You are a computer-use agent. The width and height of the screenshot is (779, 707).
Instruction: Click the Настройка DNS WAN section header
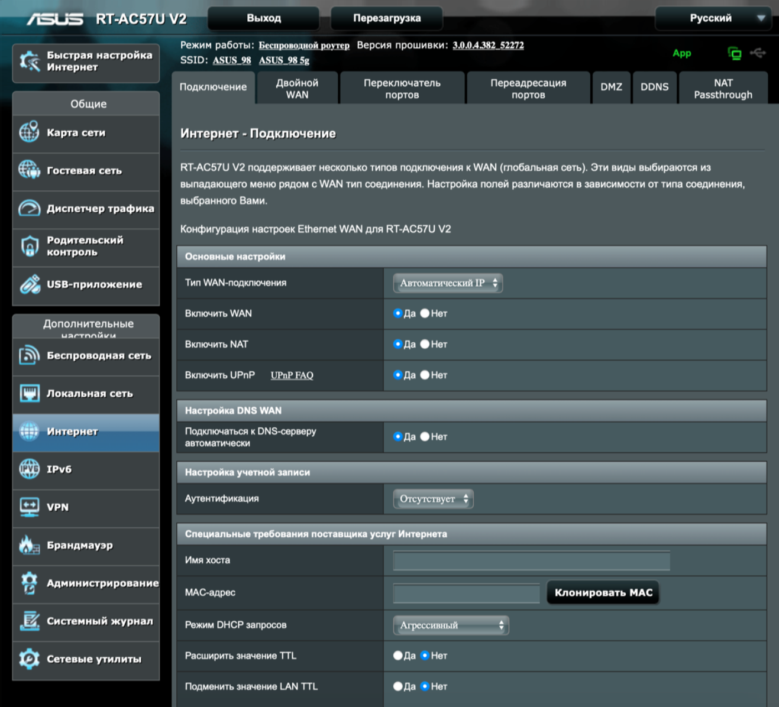click(471, 411)
